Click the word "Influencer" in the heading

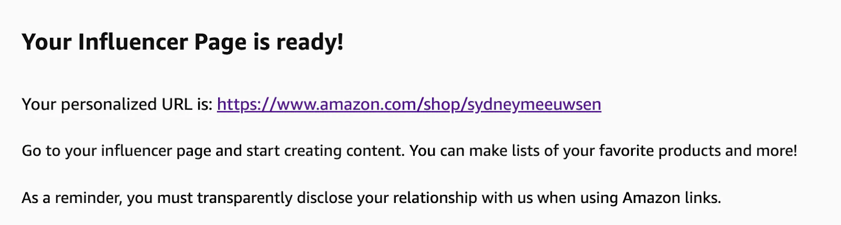(132, 42)
